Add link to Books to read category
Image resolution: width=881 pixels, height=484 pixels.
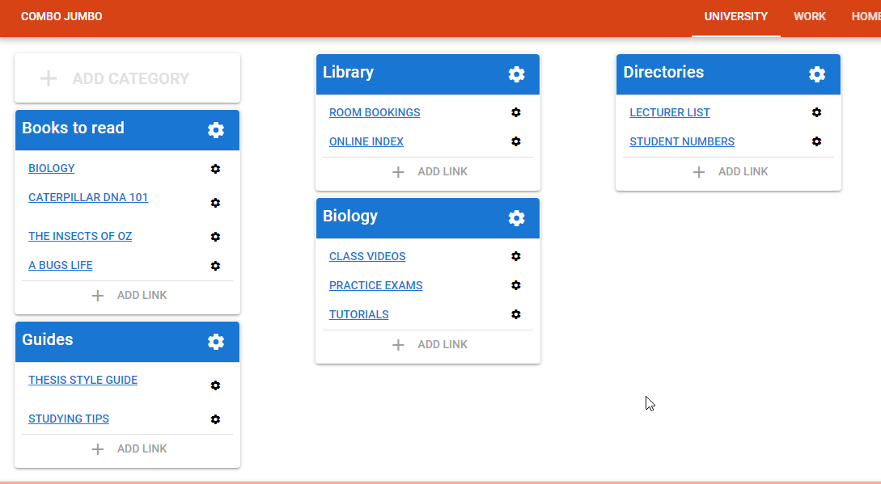[128, 296]
